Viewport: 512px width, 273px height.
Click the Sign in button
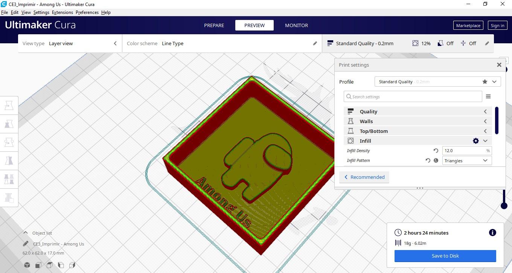497,25
